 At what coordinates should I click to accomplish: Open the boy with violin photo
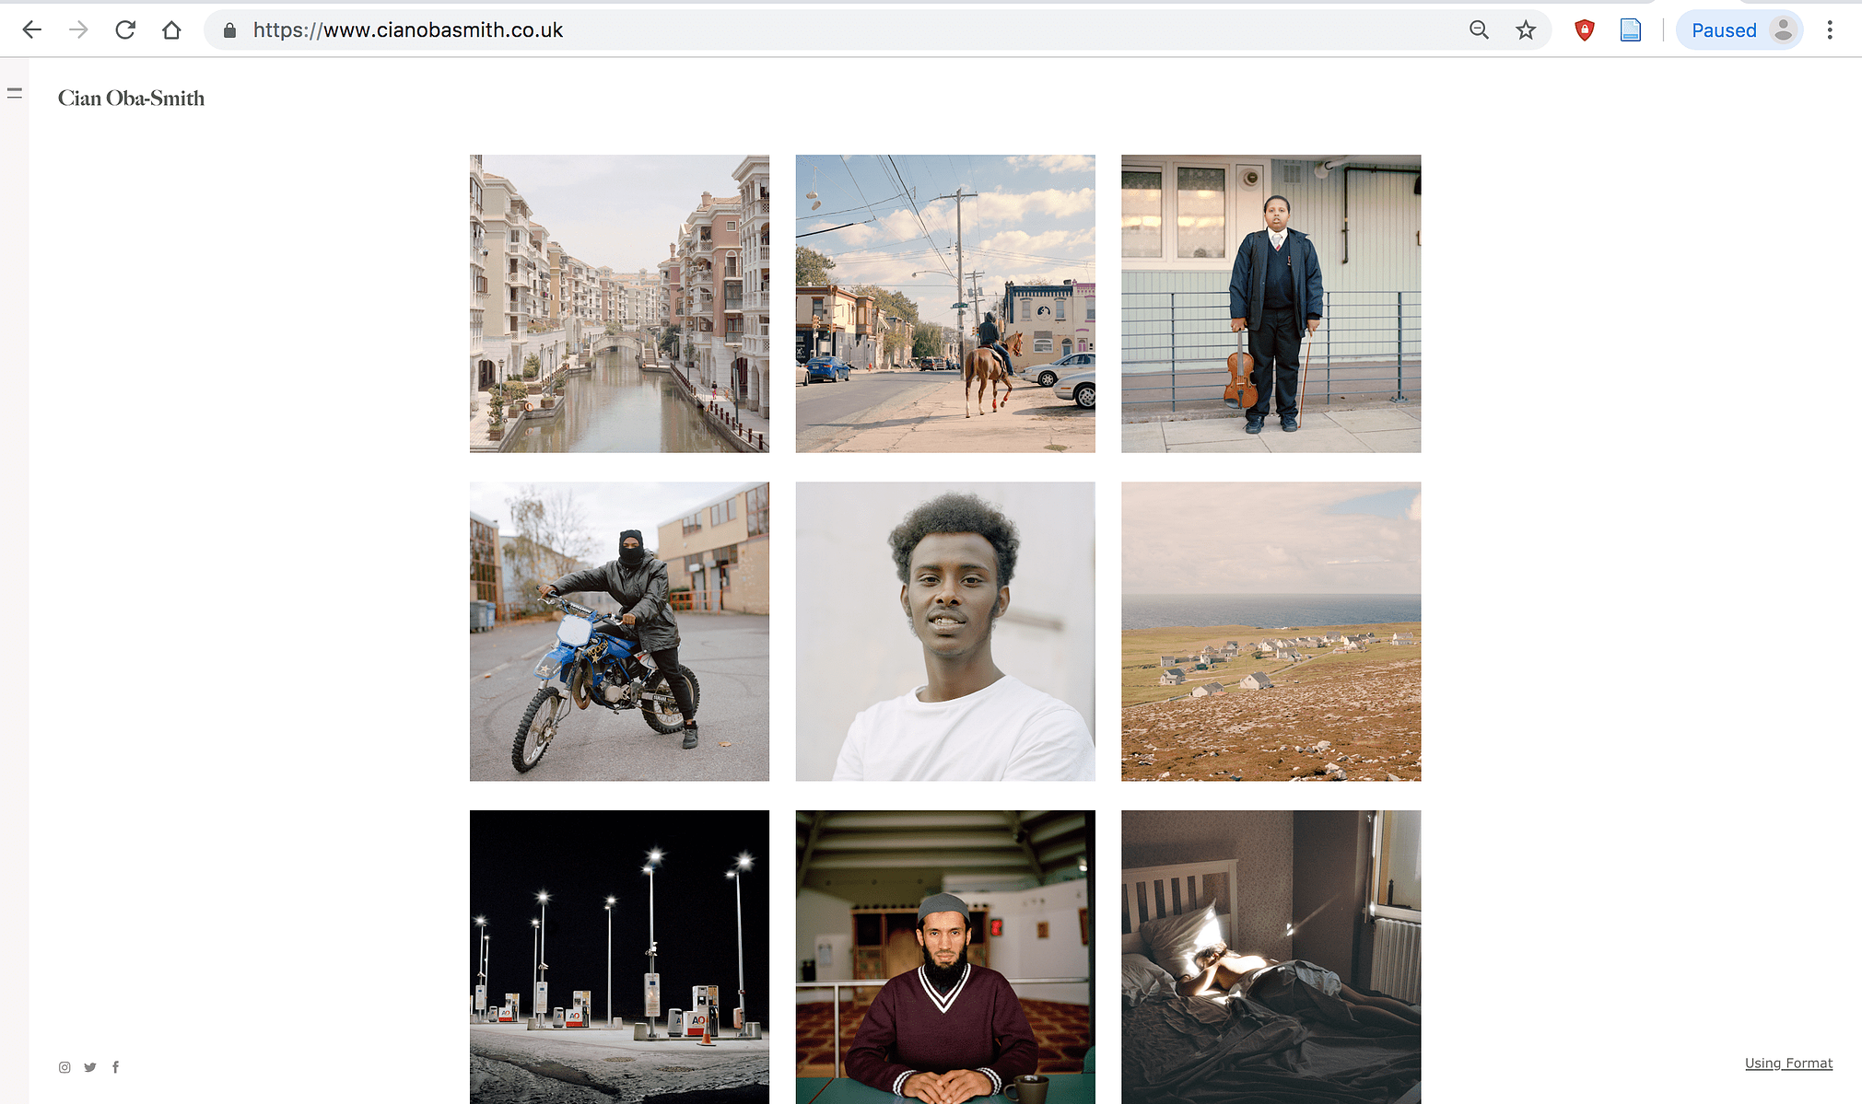pyautogui.click(x=1271, y=304)
